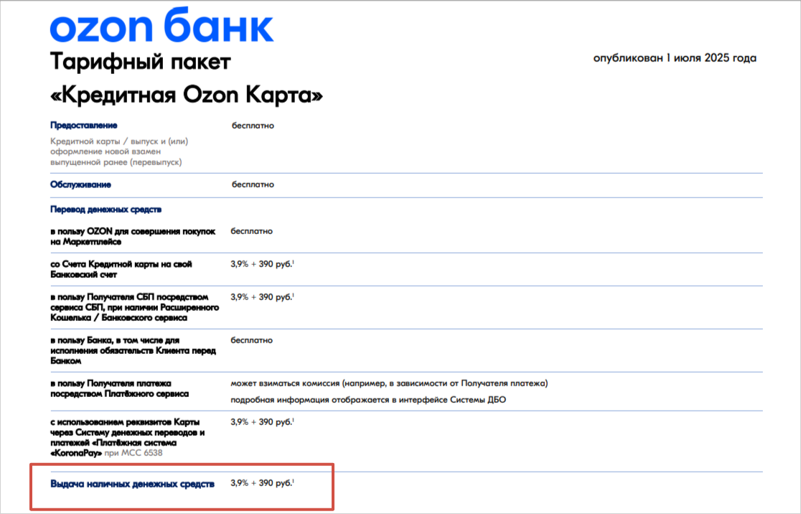The width and height of the screenshot is (801, 514).
Task: Click the 'Тарифный пакет' heading
Action: tap(141, 62)
